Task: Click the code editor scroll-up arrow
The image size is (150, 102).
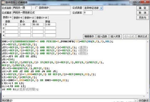Action: pos(148,42)
